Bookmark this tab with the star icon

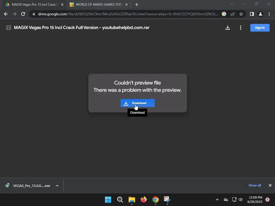tap(241, 14)
